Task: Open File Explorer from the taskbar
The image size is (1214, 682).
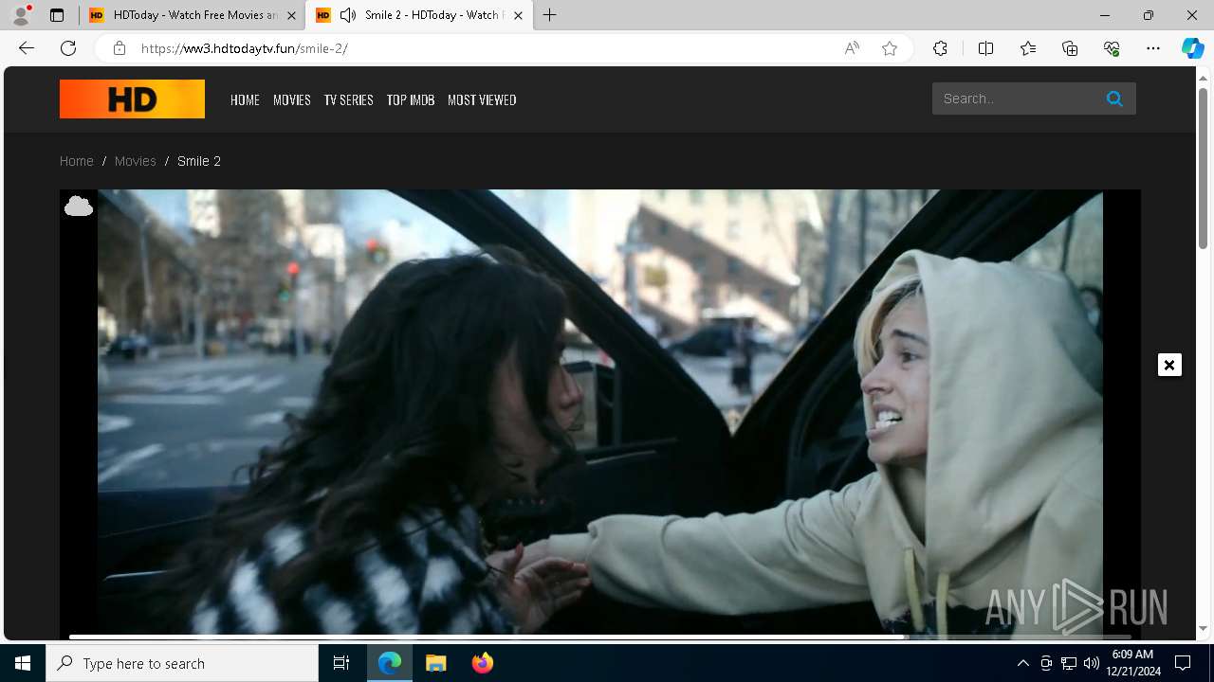Action: (436, 663)
